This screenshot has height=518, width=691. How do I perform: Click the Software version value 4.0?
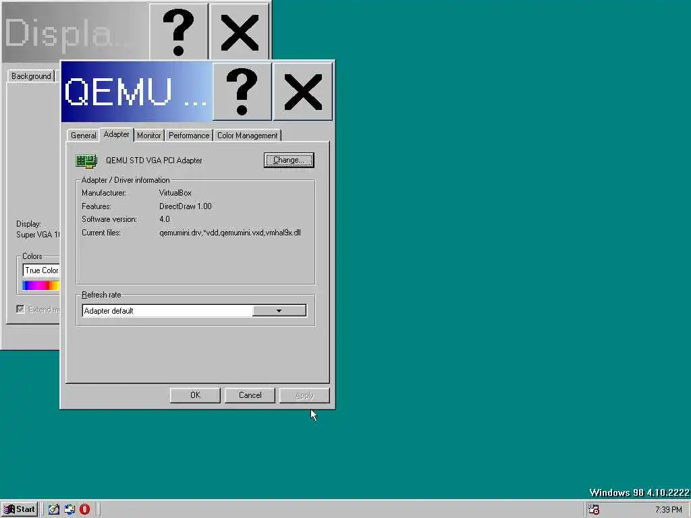click(165, 219)
